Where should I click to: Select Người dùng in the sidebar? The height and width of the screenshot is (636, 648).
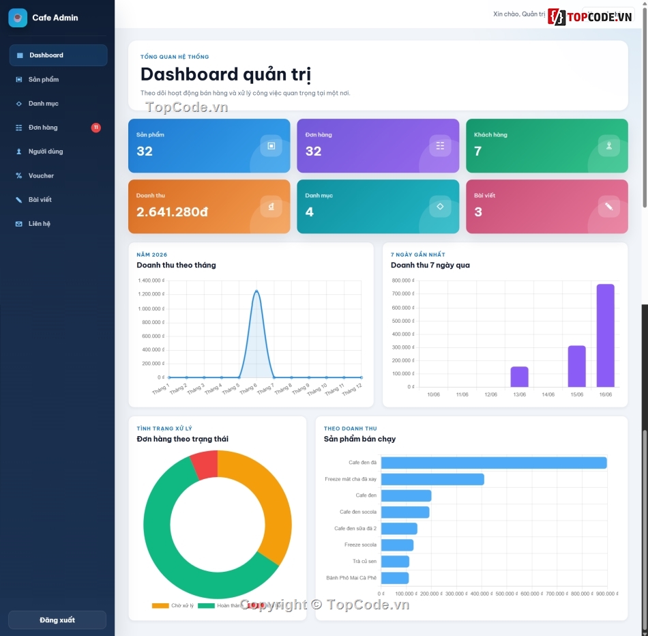(x=58, y=151)
